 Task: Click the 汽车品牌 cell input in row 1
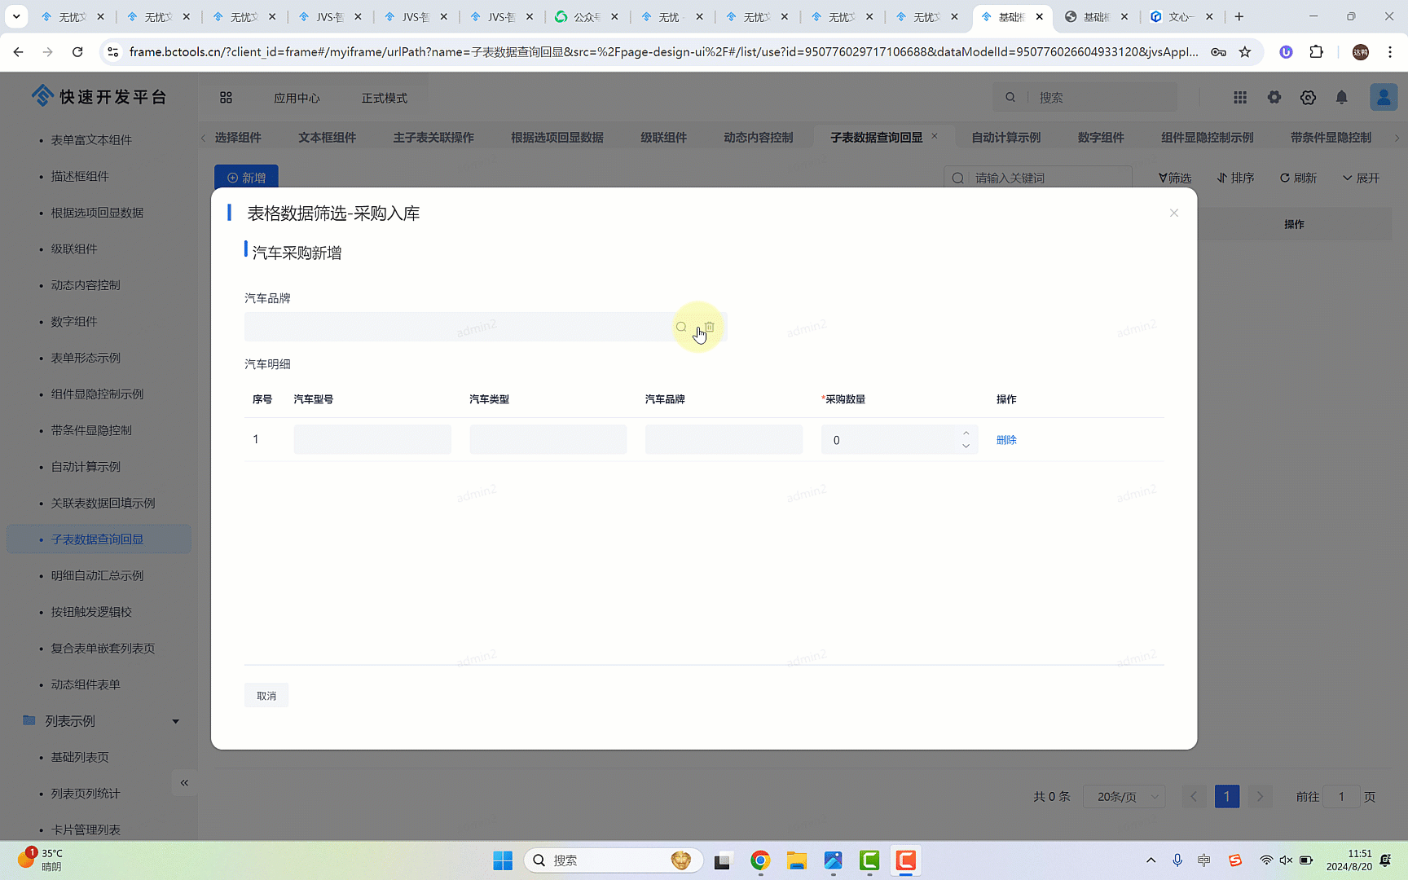coord(724,440)
